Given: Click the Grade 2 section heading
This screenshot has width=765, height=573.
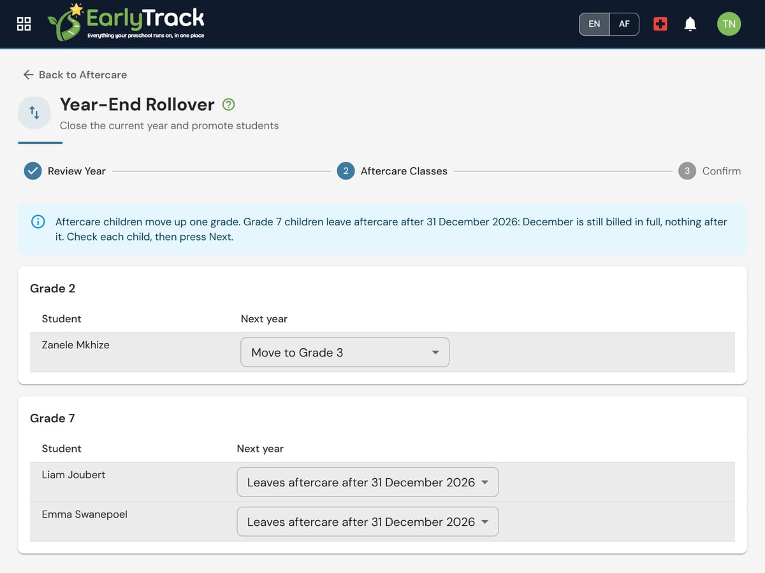Looking at the screenshot, I should click(53, 288).
